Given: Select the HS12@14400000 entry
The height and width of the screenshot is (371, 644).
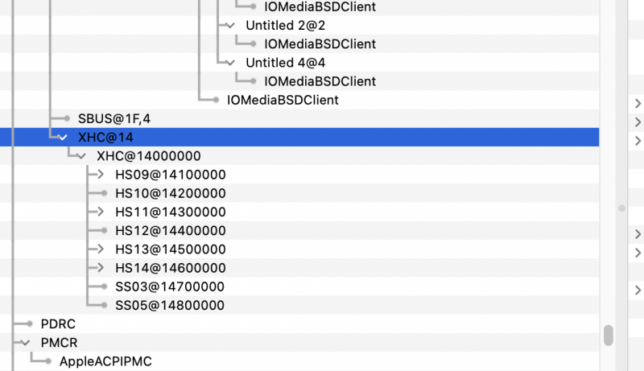Looking at the screenshot, I should click(170, 231).
